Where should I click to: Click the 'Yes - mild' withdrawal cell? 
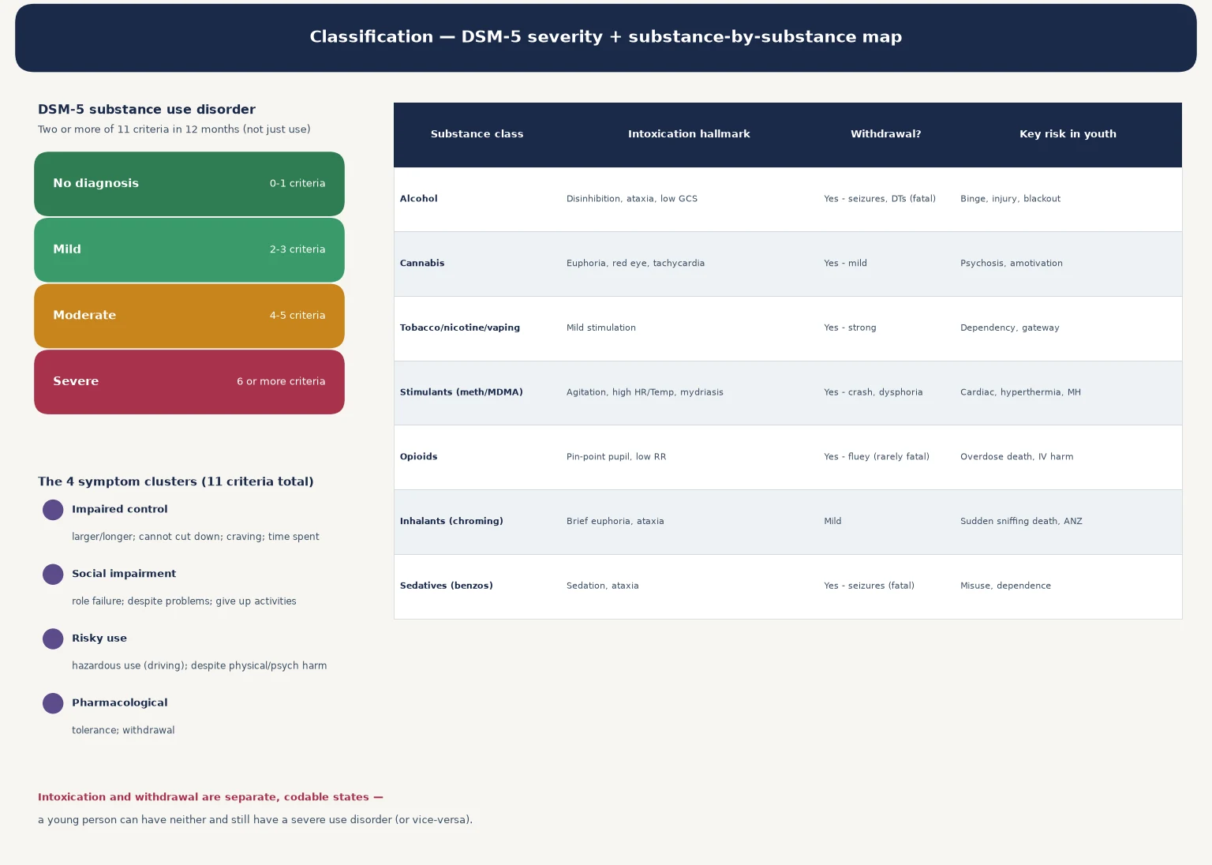pos(845,264)
